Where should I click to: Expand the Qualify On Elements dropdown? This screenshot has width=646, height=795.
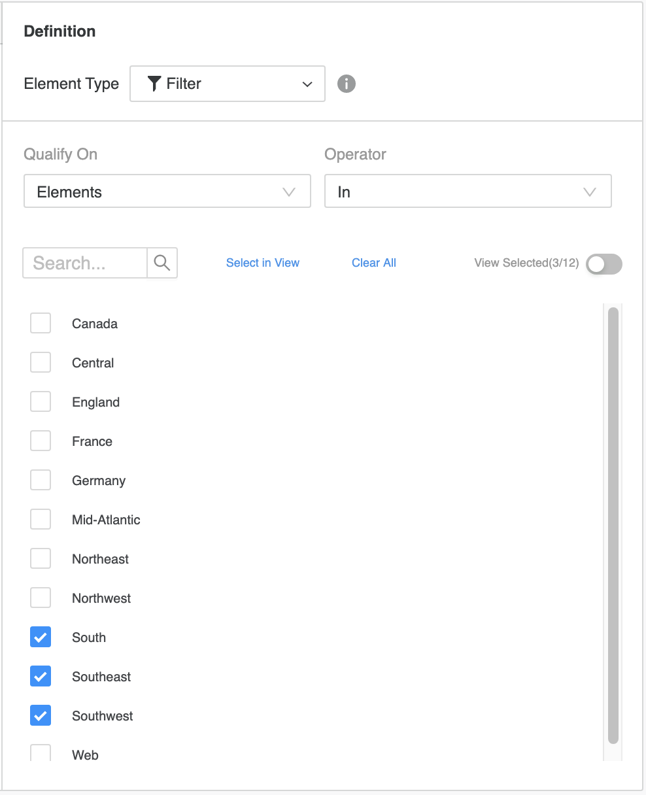pos(167,192)
